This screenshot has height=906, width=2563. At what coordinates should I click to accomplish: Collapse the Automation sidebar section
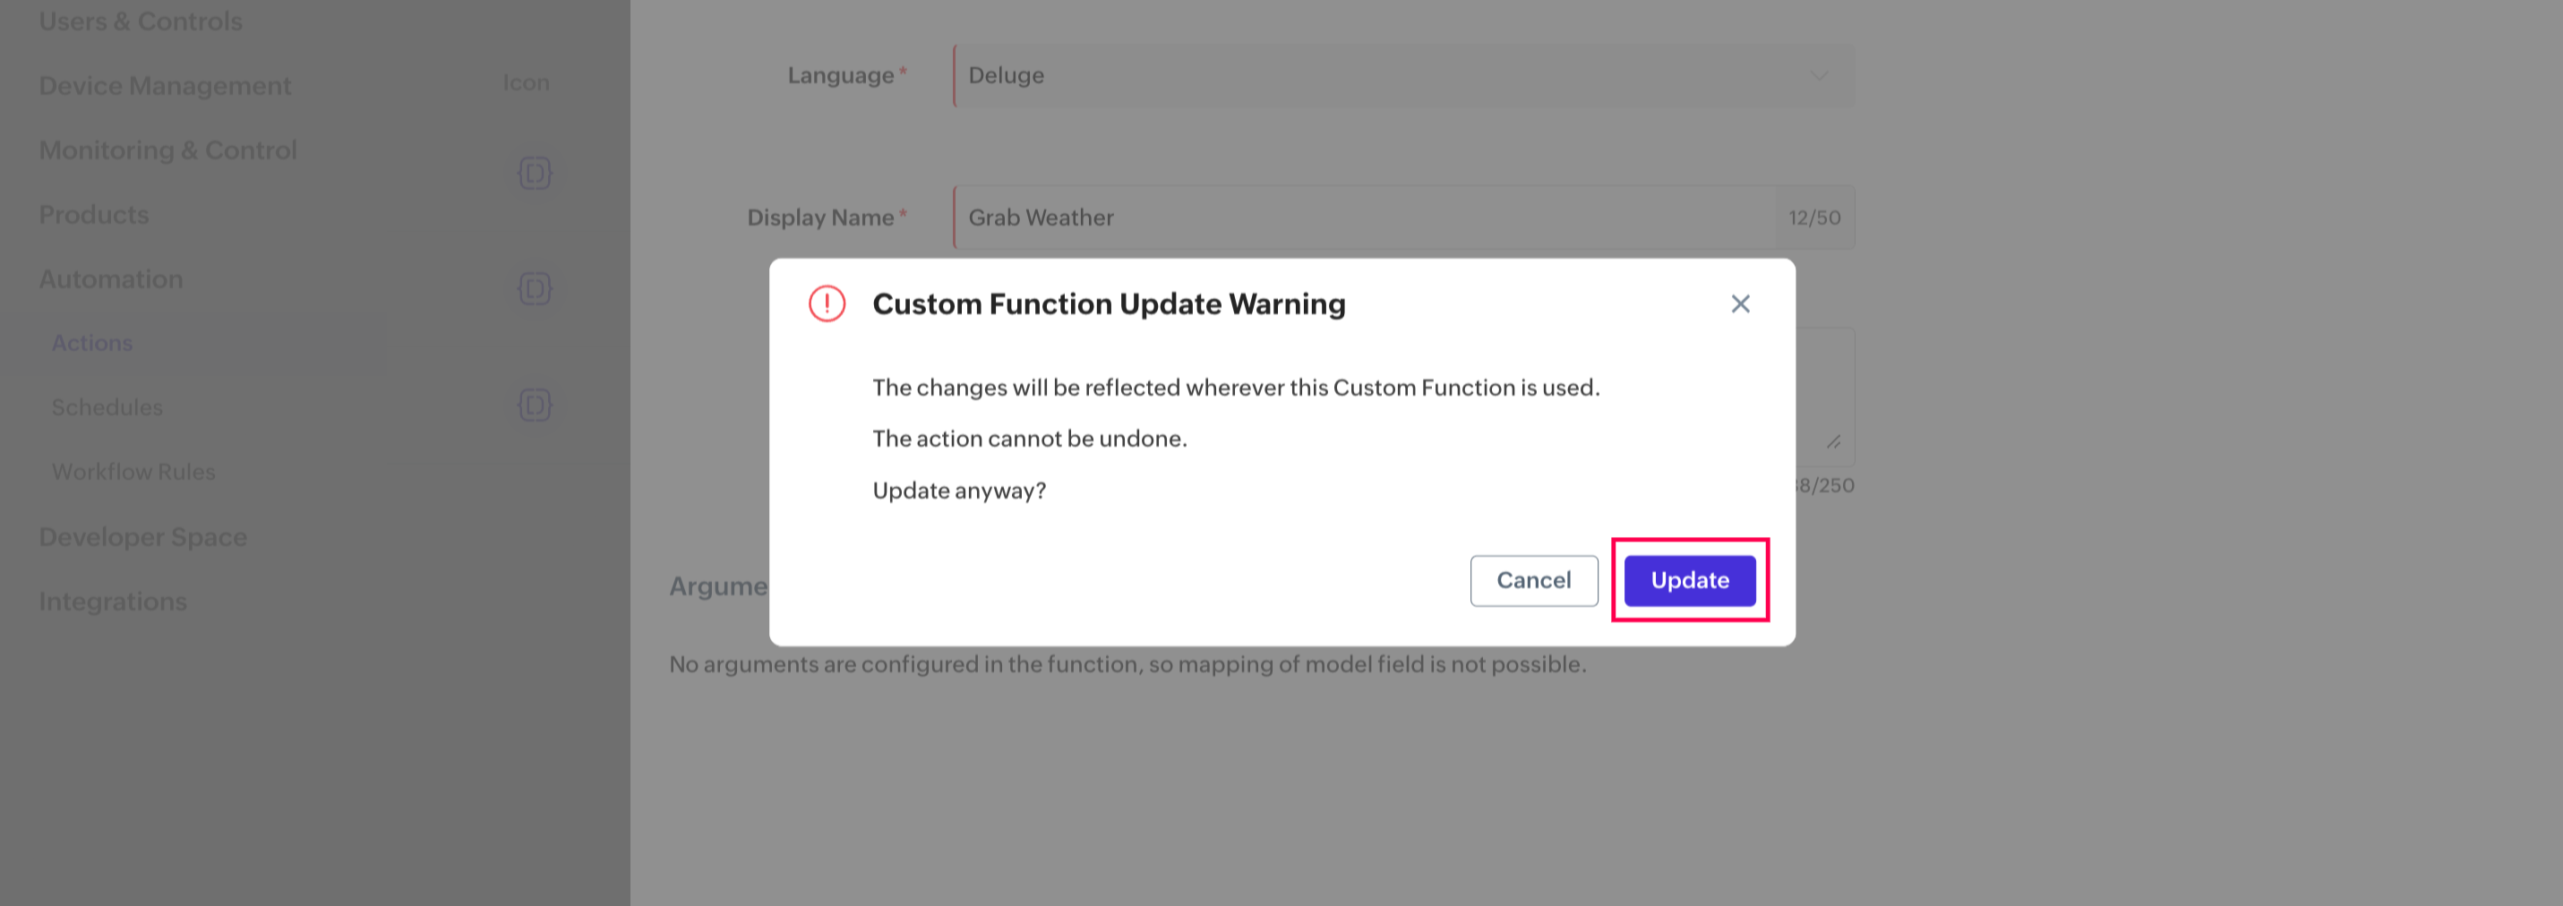pos(110,279)
